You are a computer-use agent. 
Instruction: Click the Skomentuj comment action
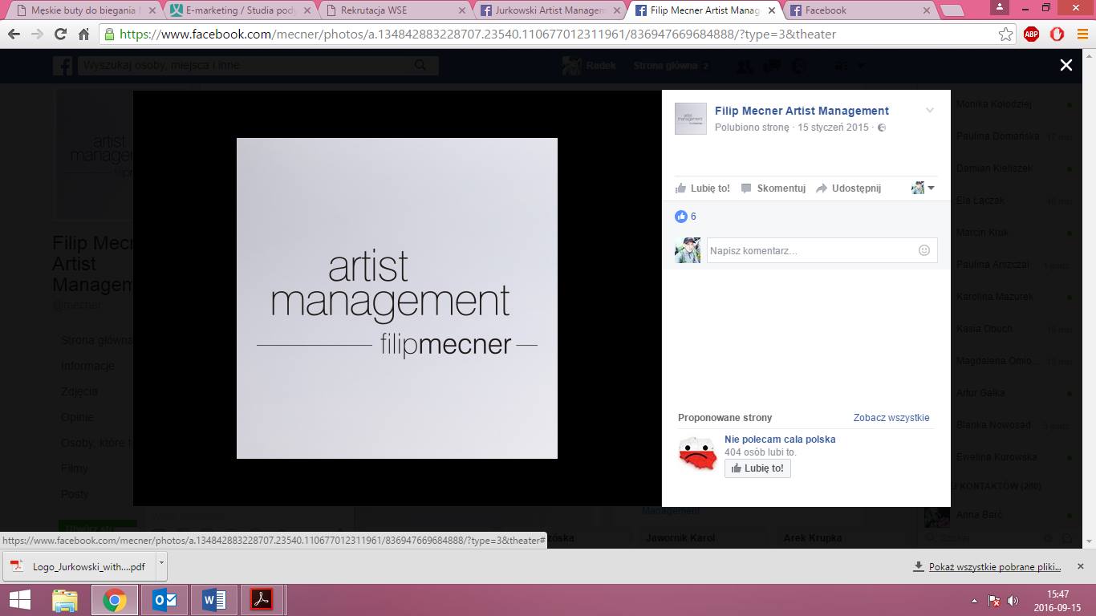tap(773, 188)
